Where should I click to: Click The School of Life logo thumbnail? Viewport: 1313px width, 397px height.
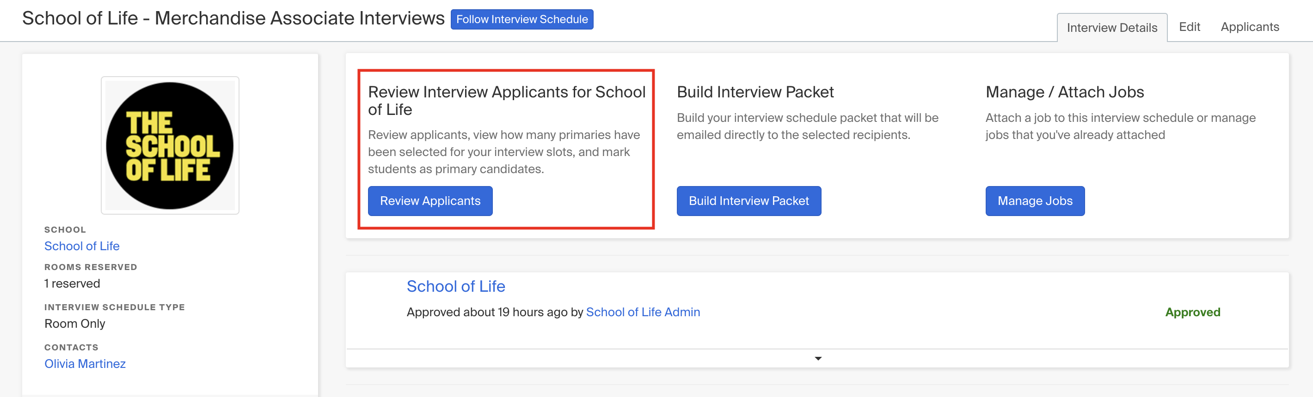(x=170, y=145)
